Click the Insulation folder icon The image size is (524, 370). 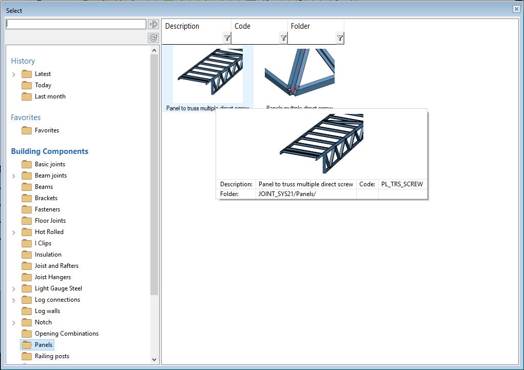tap(27, 255)
